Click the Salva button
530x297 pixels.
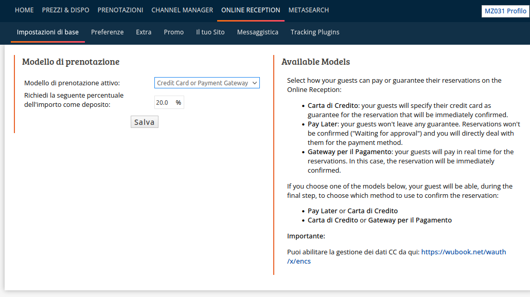point(144,122)
